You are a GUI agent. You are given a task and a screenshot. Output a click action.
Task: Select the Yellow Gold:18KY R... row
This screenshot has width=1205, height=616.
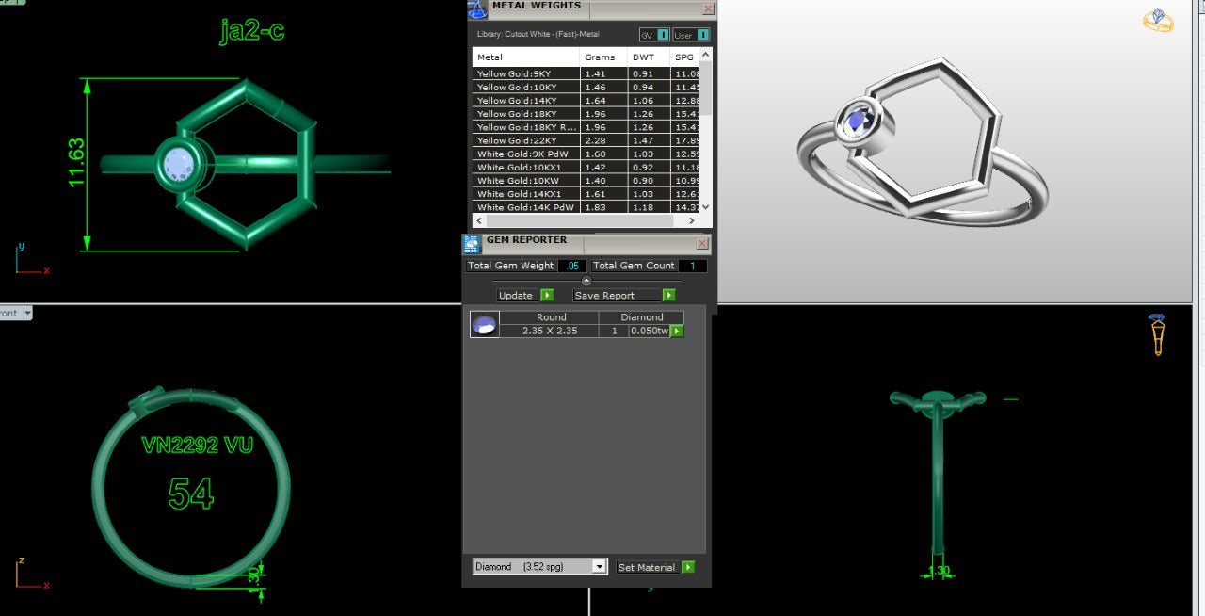[x=586, y=127]
